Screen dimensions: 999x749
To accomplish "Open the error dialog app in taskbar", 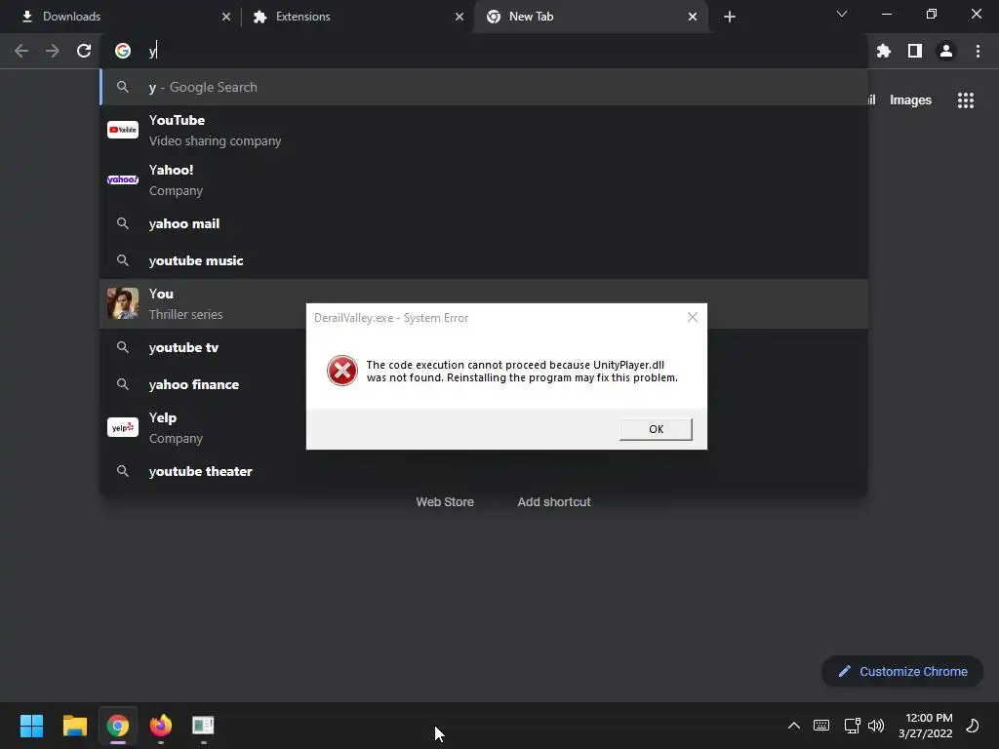I will tap(203, 726).
